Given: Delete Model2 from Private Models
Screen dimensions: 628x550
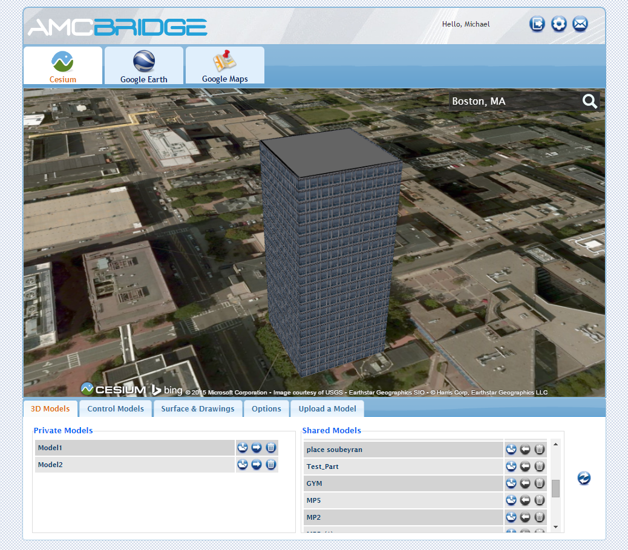Looking at the screenshot, I should 270,465.
